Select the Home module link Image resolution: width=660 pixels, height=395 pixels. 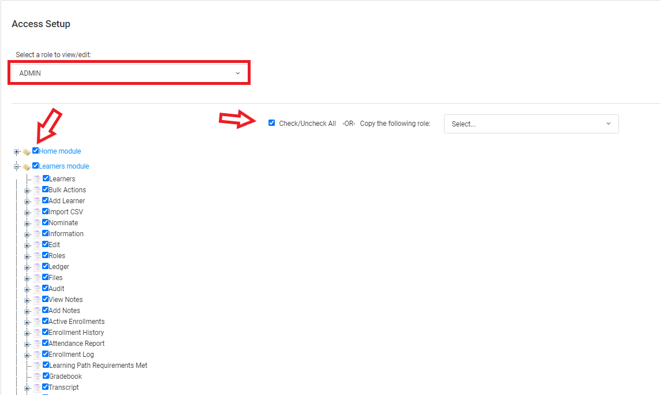(x=60, y=151)
